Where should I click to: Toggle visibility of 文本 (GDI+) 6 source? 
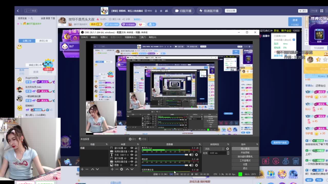[132, 155]
